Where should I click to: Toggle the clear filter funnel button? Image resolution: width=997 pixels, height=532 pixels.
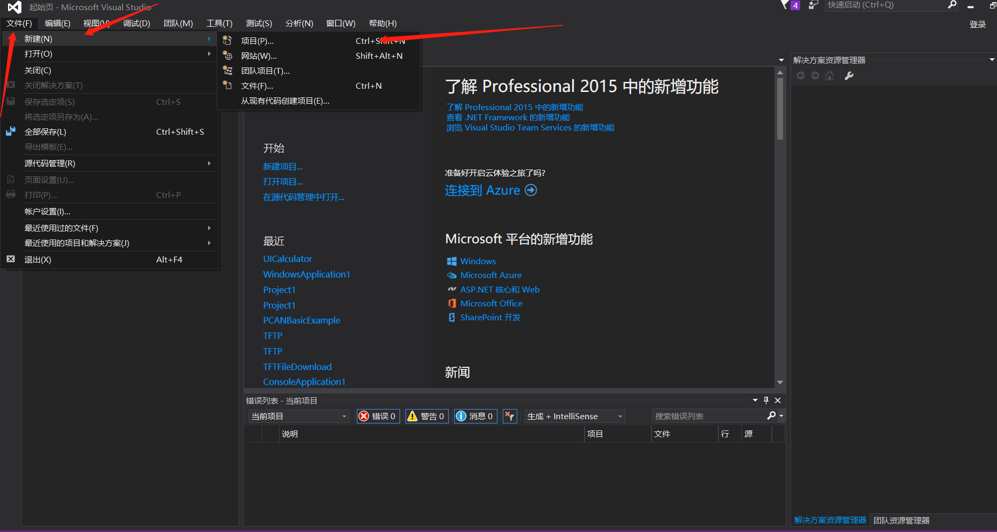(x=510, y=416)
